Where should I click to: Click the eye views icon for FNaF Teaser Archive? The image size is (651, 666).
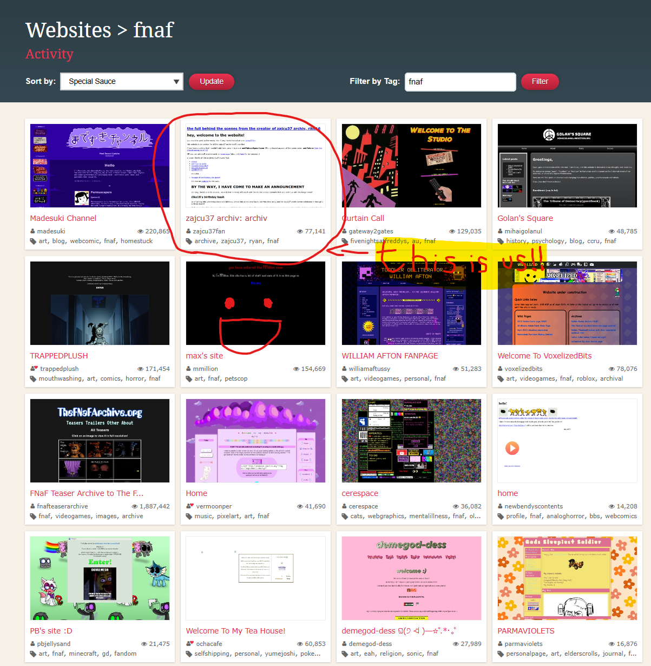[135, 506]
